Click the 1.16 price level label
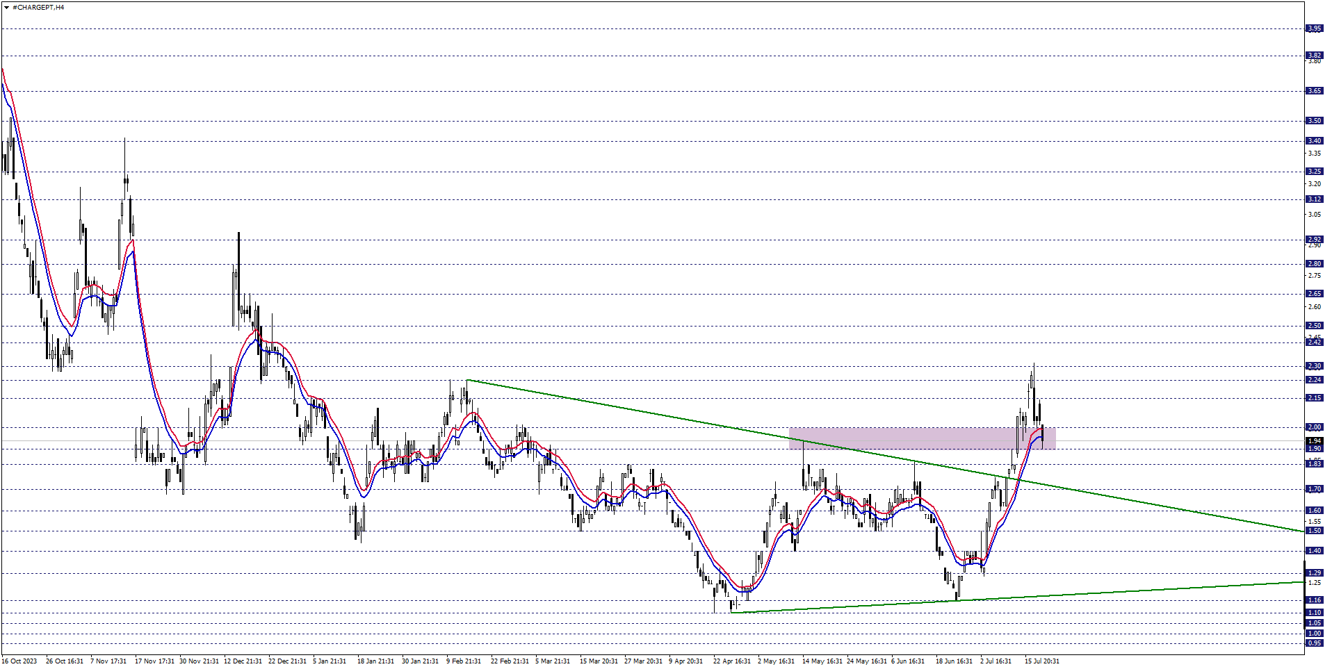 pos(1314,600)
